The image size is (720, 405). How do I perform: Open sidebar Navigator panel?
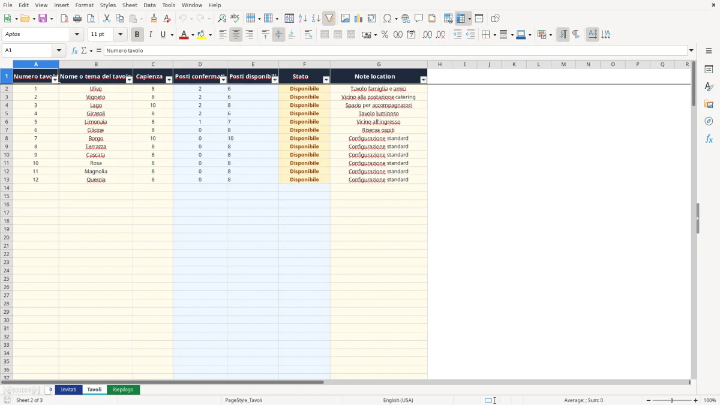click(709, 121)
